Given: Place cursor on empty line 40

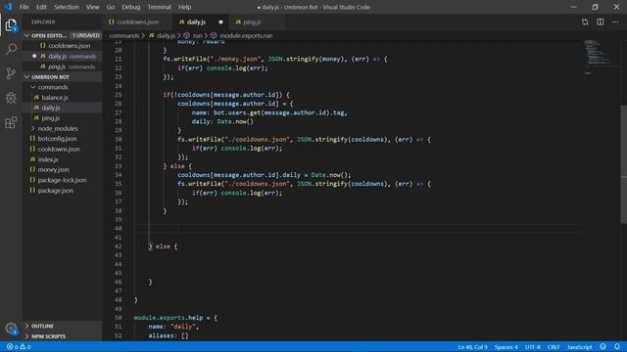Looking at the screenshot, I should coord(358,228).
